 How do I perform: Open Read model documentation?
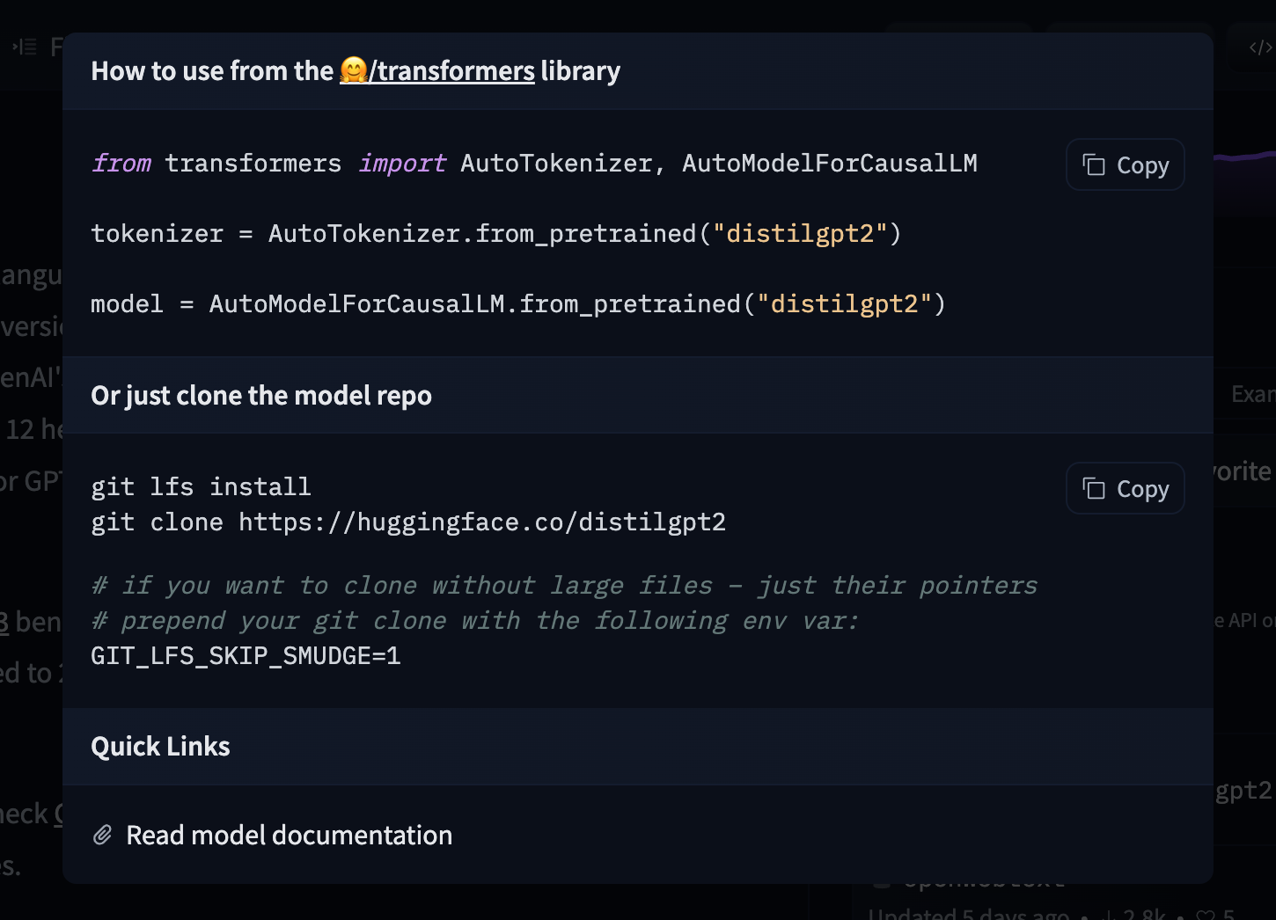tap(289, 835)
